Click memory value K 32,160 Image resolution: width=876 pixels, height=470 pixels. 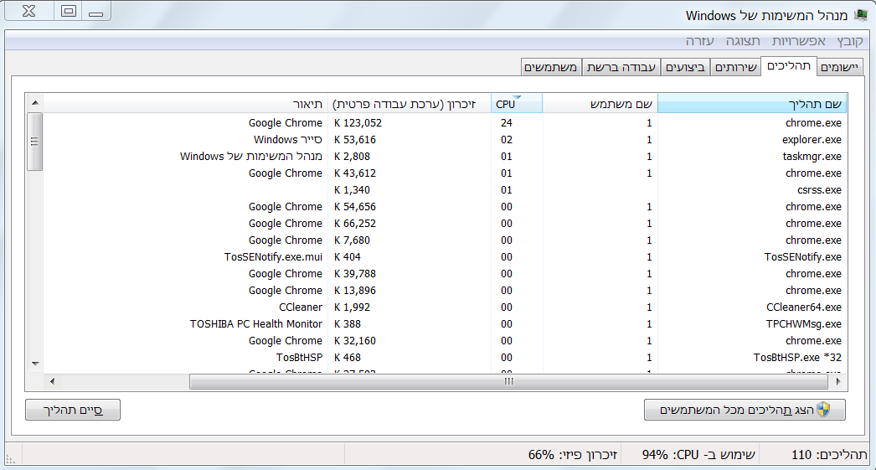[x=355, y=341]
